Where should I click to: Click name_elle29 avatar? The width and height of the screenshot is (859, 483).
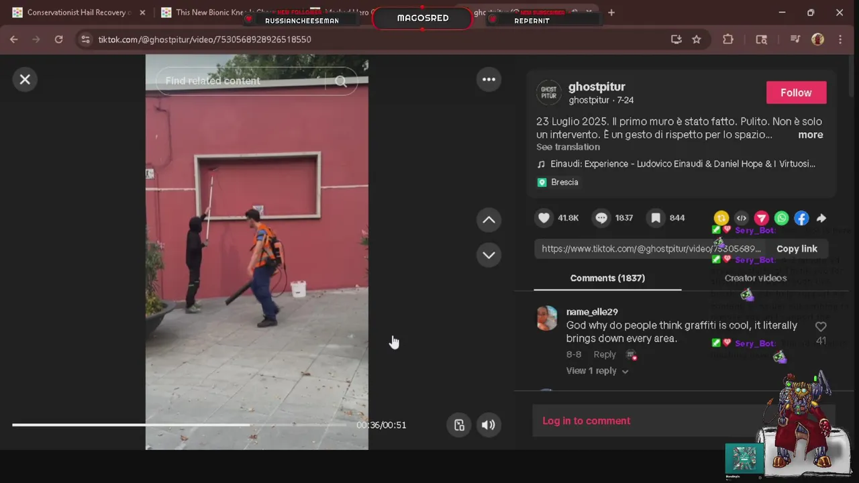[547, 318]
